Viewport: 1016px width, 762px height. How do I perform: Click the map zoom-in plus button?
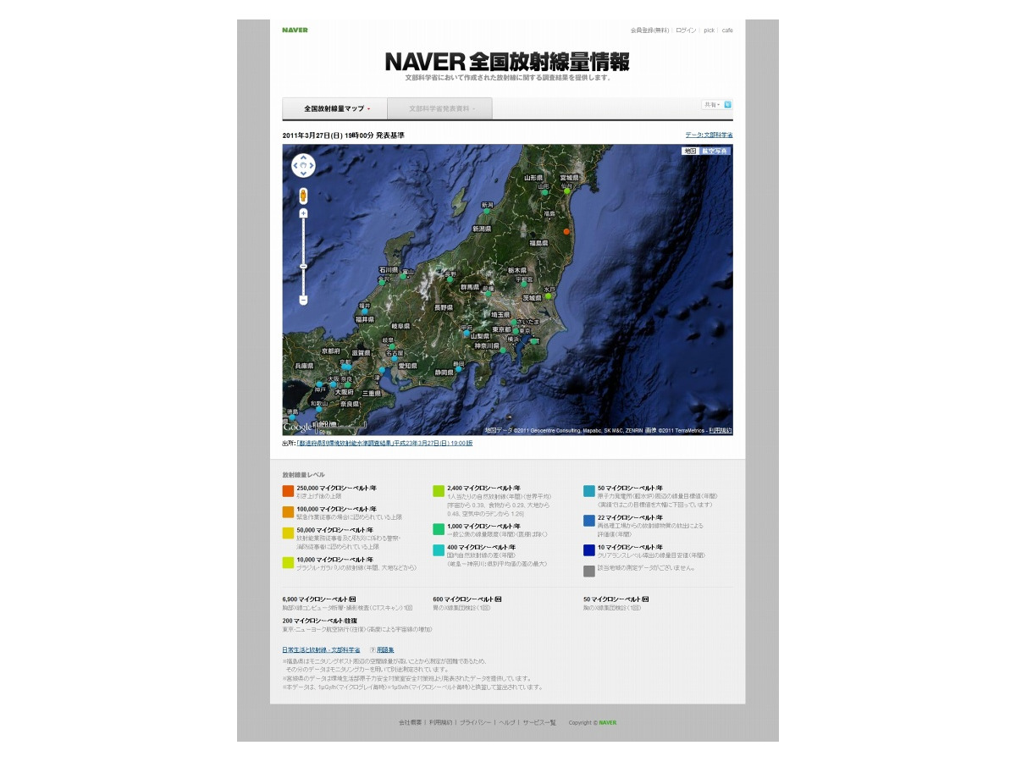pyautogui.click(x=303, y=213)
